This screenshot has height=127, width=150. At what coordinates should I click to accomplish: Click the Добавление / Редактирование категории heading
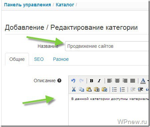click(x=71, y=27)
